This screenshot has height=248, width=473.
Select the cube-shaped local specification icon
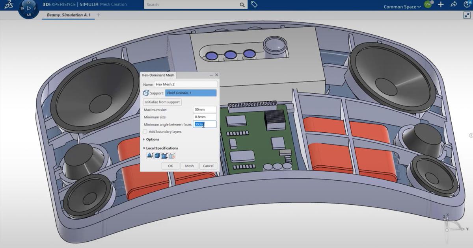click(156, 155)
